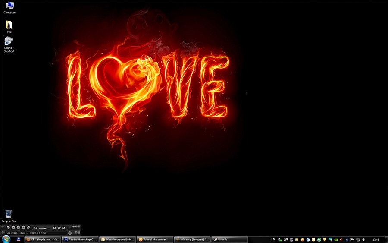Click the Show Desktop strip
Image resolution: width=388 pixels, height=243 pixels.
tap(386, 240)
